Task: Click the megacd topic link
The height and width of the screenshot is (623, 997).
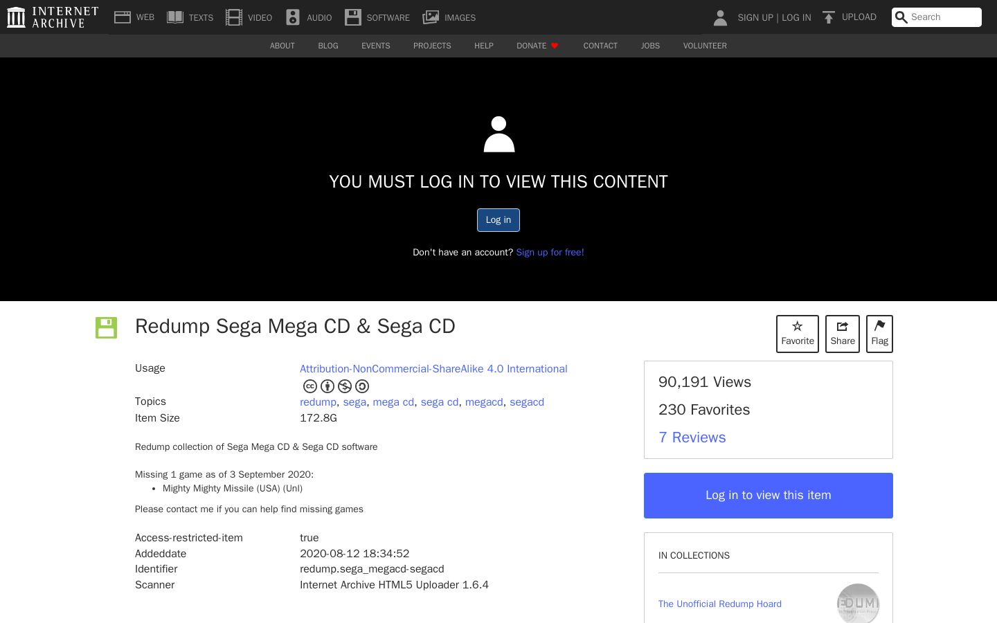Action: coord(484,402)
